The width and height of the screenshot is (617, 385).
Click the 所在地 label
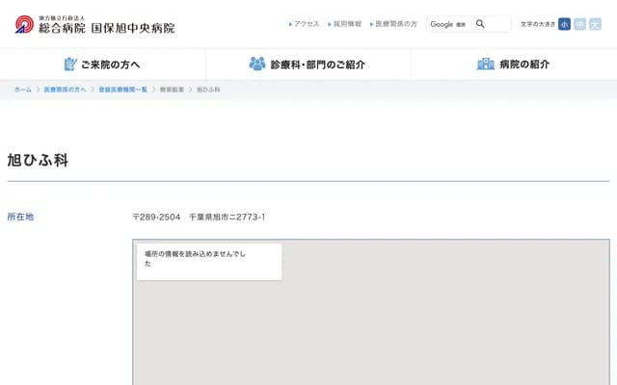coord(20,217)
